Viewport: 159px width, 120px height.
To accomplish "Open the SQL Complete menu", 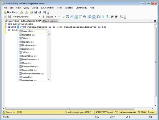I will click(x=48, y=8).
